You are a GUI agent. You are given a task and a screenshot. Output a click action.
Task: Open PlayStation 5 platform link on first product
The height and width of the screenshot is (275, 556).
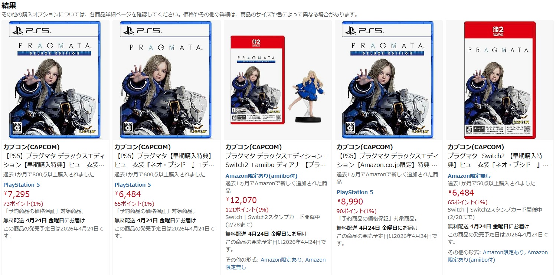[22, 184]
